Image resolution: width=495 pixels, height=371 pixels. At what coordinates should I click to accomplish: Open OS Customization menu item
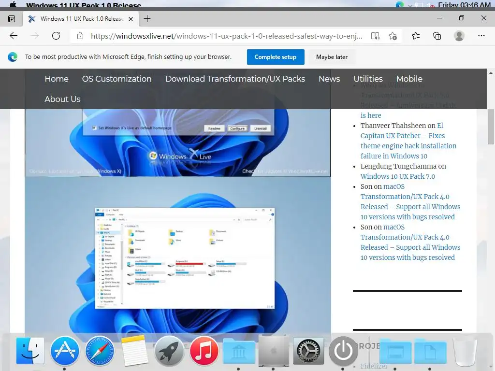(x=117, y=79)
